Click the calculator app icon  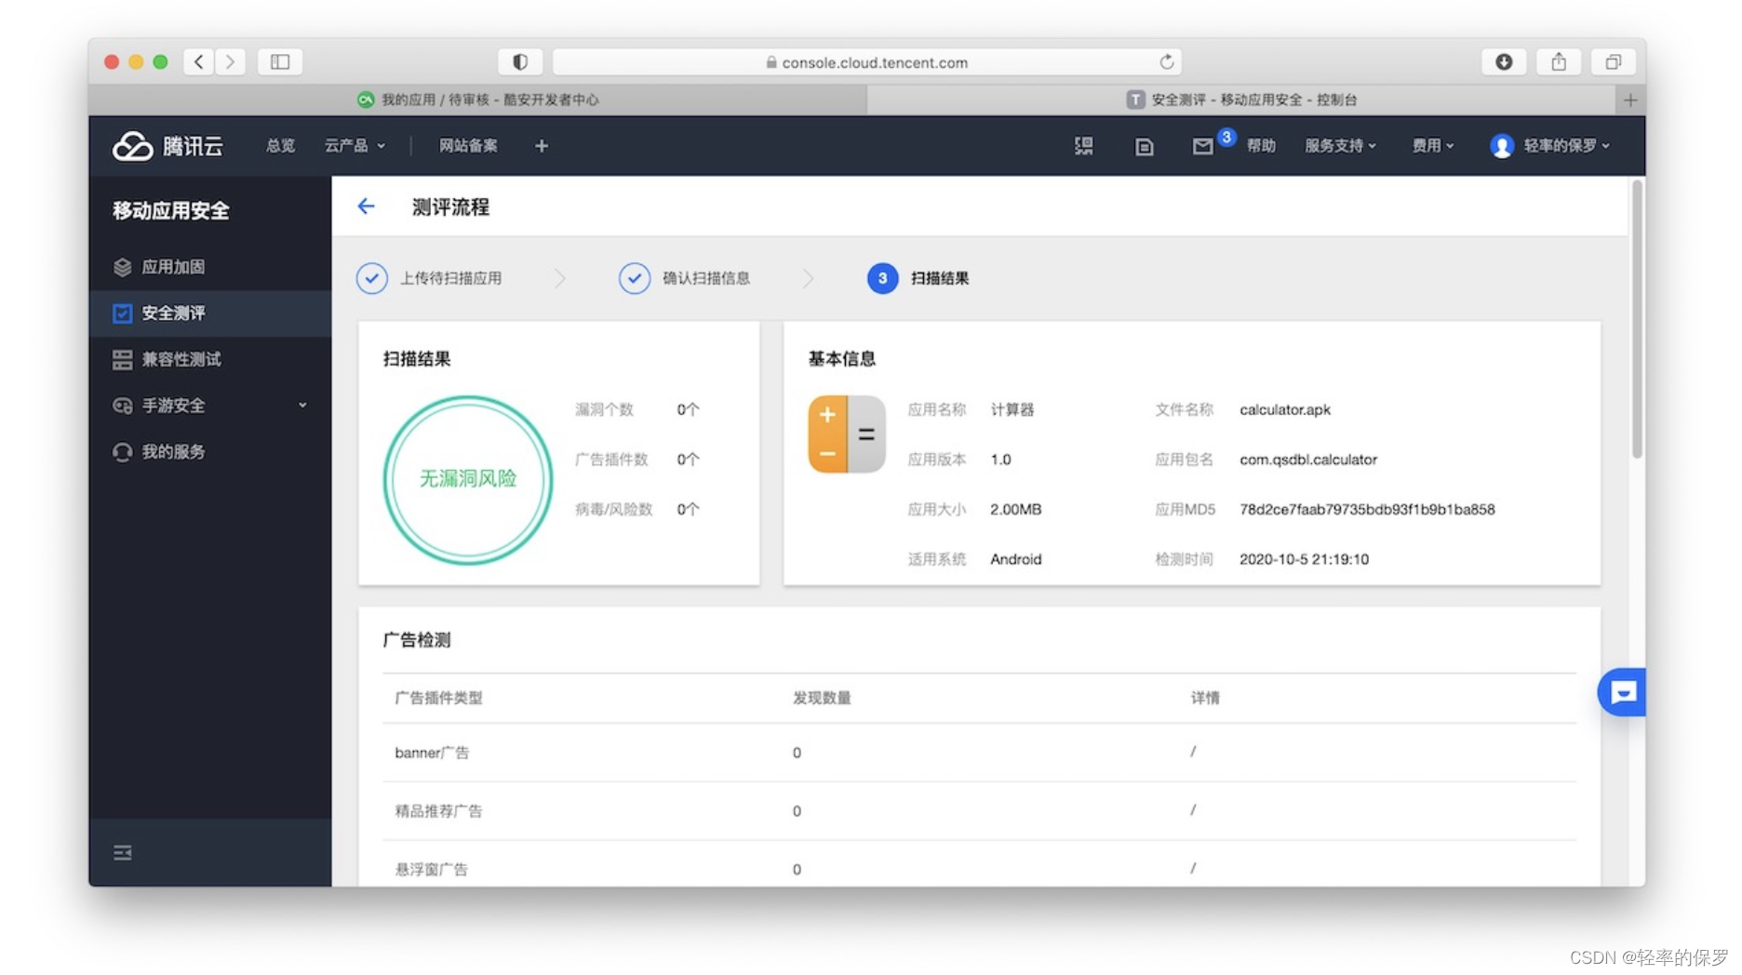(847, 434)
